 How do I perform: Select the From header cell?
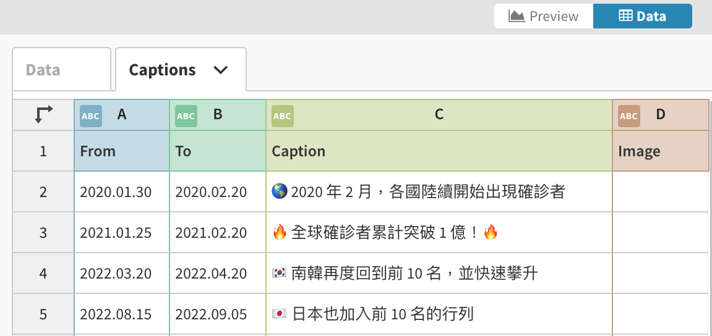122,151
